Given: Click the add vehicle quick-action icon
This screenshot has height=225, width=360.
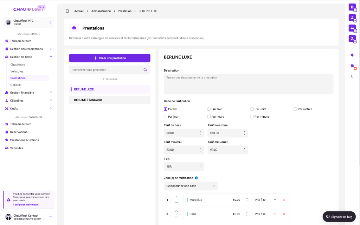Looking at the screenshot, I should click(x=352, y=28).
